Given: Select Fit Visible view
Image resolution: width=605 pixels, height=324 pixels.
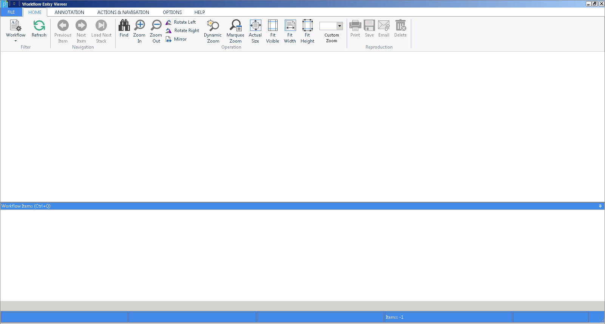Looking at the screenshot, I should [273, 31].
